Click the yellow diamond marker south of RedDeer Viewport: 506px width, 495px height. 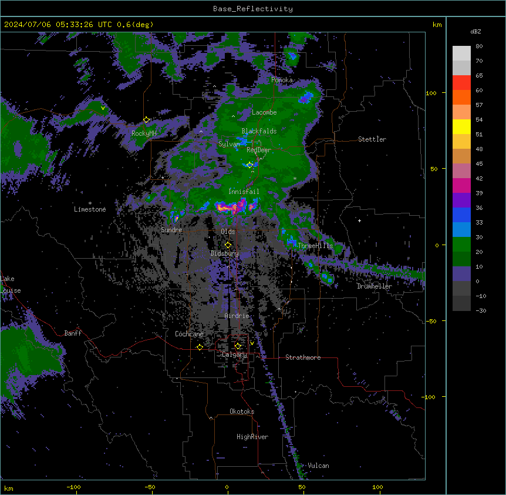pos(249,165)
